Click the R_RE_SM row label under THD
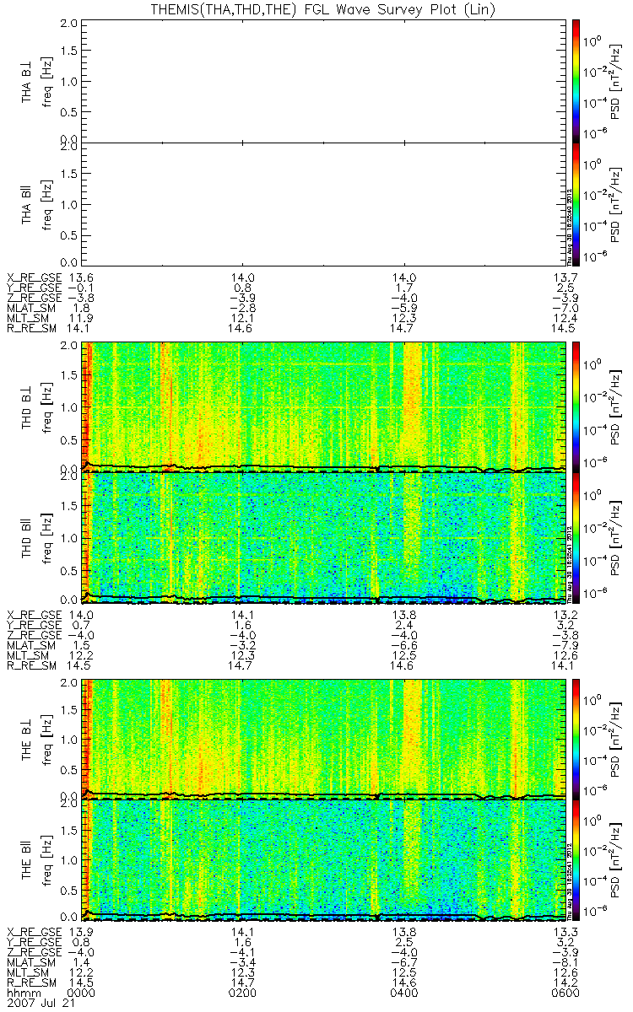Screen dimensions: 633x1012 30,665
